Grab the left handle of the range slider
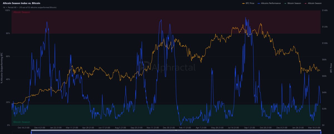 [31, 132]
